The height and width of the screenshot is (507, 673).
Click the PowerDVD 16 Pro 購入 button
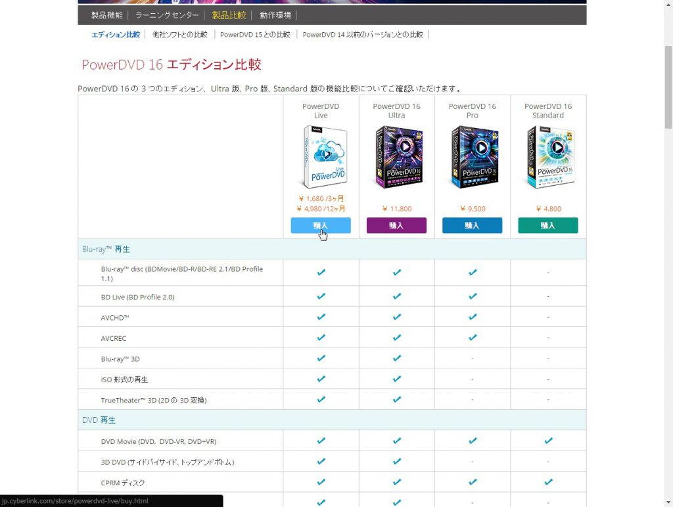[472, 225]
